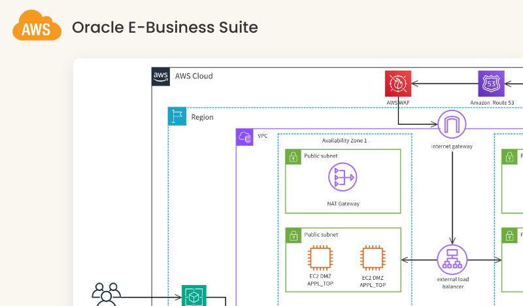
Task: Click the padlock icon level with the external load balancer
Action: (x=509, y=235)
